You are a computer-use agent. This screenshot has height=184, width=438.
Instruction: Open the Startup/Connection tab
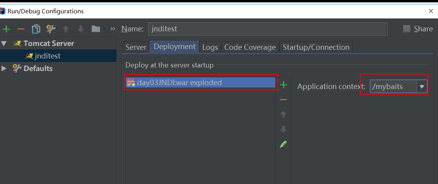click(316, 47)
